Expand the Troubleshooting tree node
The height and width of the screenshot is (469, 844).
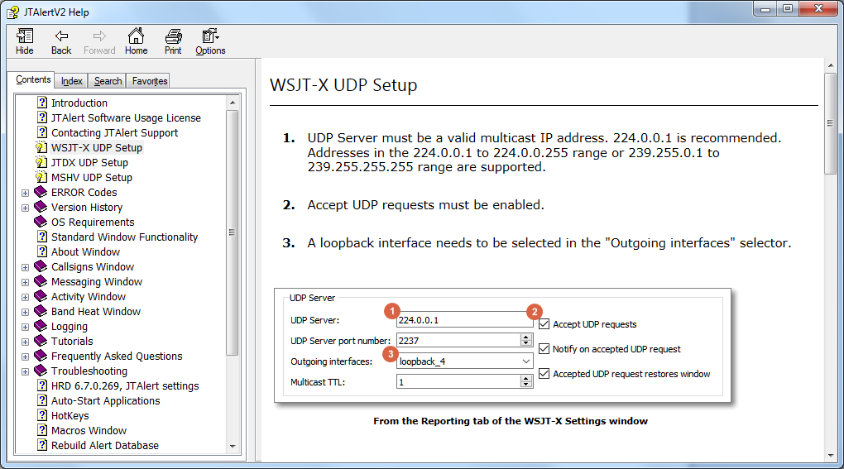(26, 371)
